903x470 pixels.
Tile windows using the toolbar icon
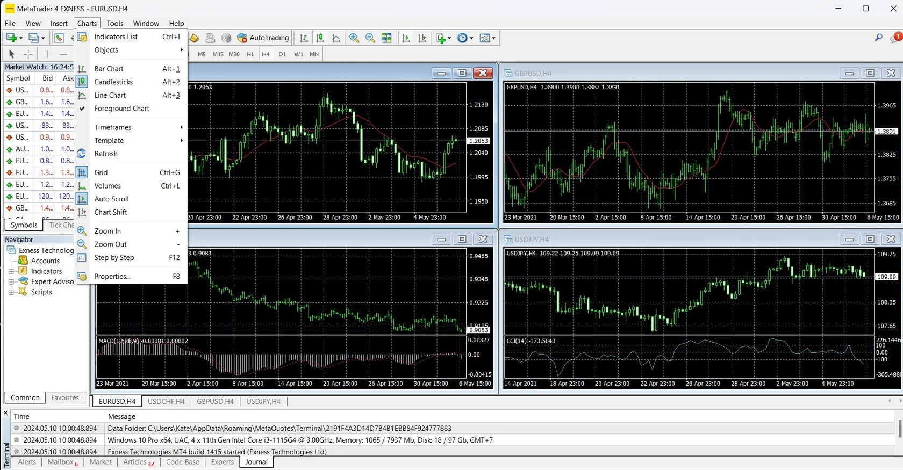pos(386,38)
